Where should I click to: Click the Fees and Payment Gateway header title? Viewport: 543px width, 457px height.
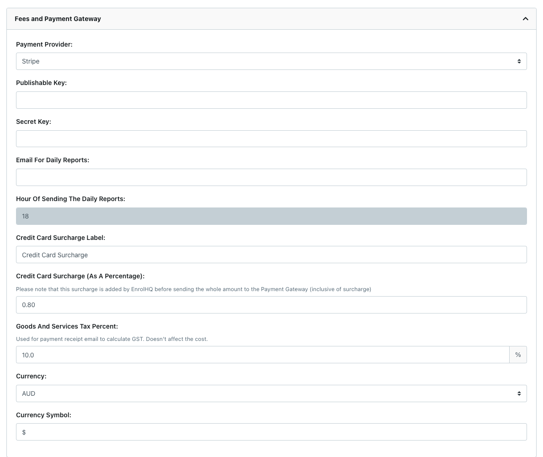[x=58, y=19]
